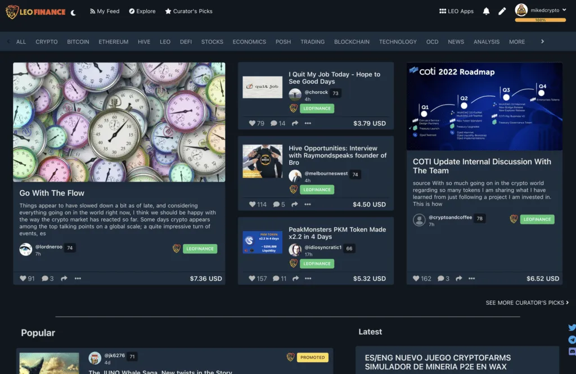The height and width of the screenshot is (374, 576).
Task: Open Curator's Picks
Action: pyautogui.click(x=189, y=11)
